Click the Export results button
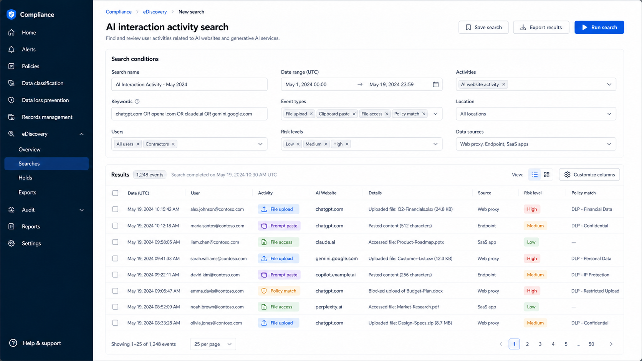 pyautogui.click(x=541, y=27)
